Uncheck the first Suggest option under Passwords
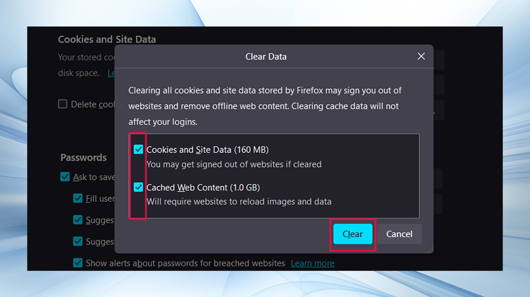The height and width of the screenshot is (297, 530). 78,220
